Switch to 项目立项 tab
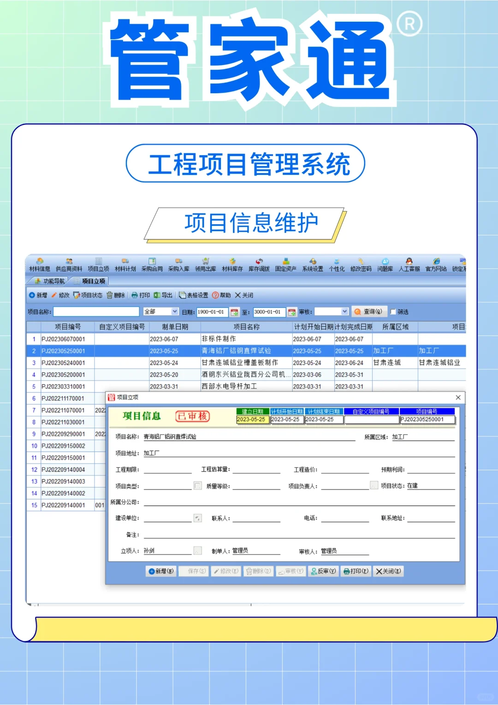Viewport: 498px width, 705px height. tap(89, 281)
